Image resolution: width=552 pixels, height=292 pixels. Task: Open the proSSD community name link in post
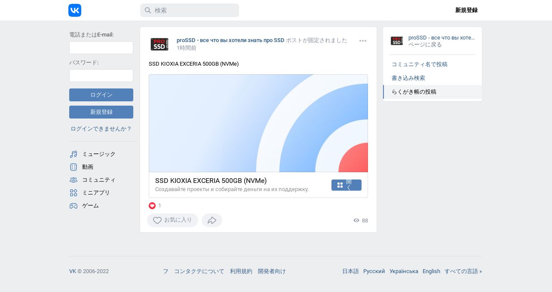coord(230,40)
